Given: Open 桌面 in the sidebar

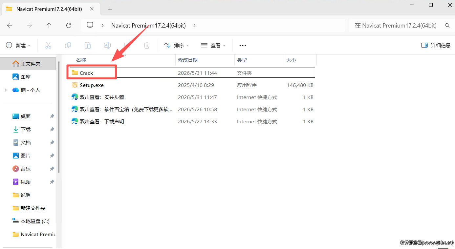Looking at the screenshot, I should (28, 116).
